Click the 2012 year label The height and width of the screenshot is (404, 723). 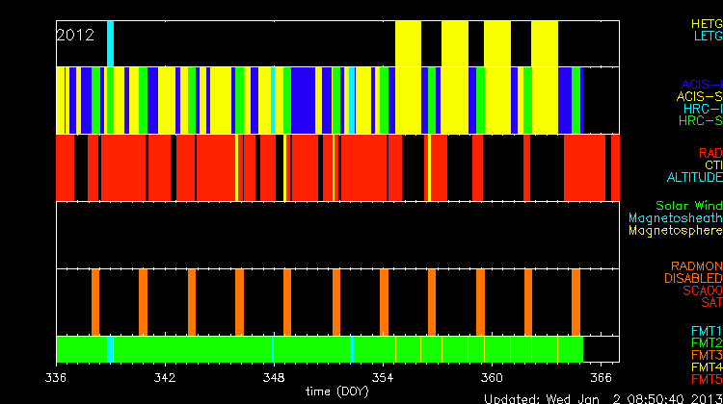click(75, 35)
